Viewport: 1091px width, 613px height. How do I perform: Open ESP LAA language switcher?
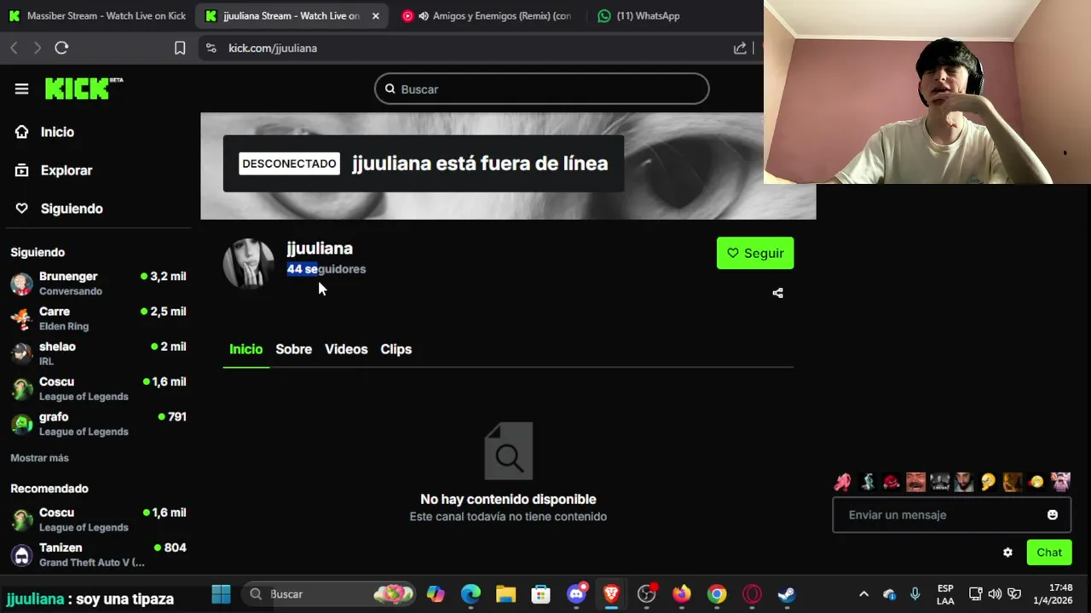tap(945, 593)
